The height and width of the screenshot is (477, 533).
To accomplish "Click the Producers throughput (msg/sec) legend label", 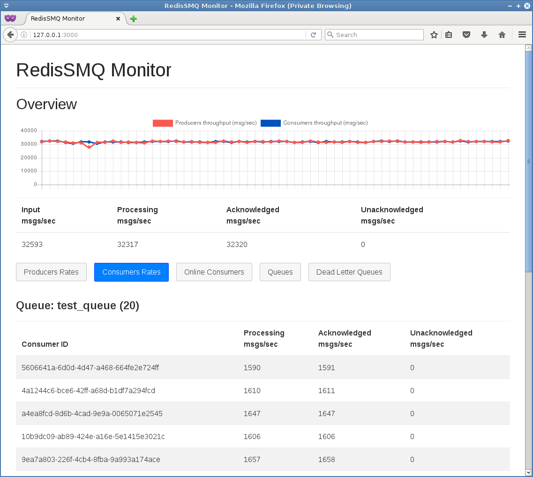I will coord(216,123).
